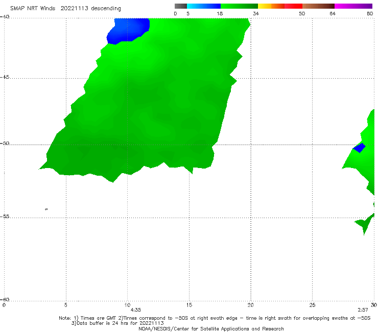Click the color bar label '5'
The width and height of the screenshot is (378, 332).
pos(188,13)
